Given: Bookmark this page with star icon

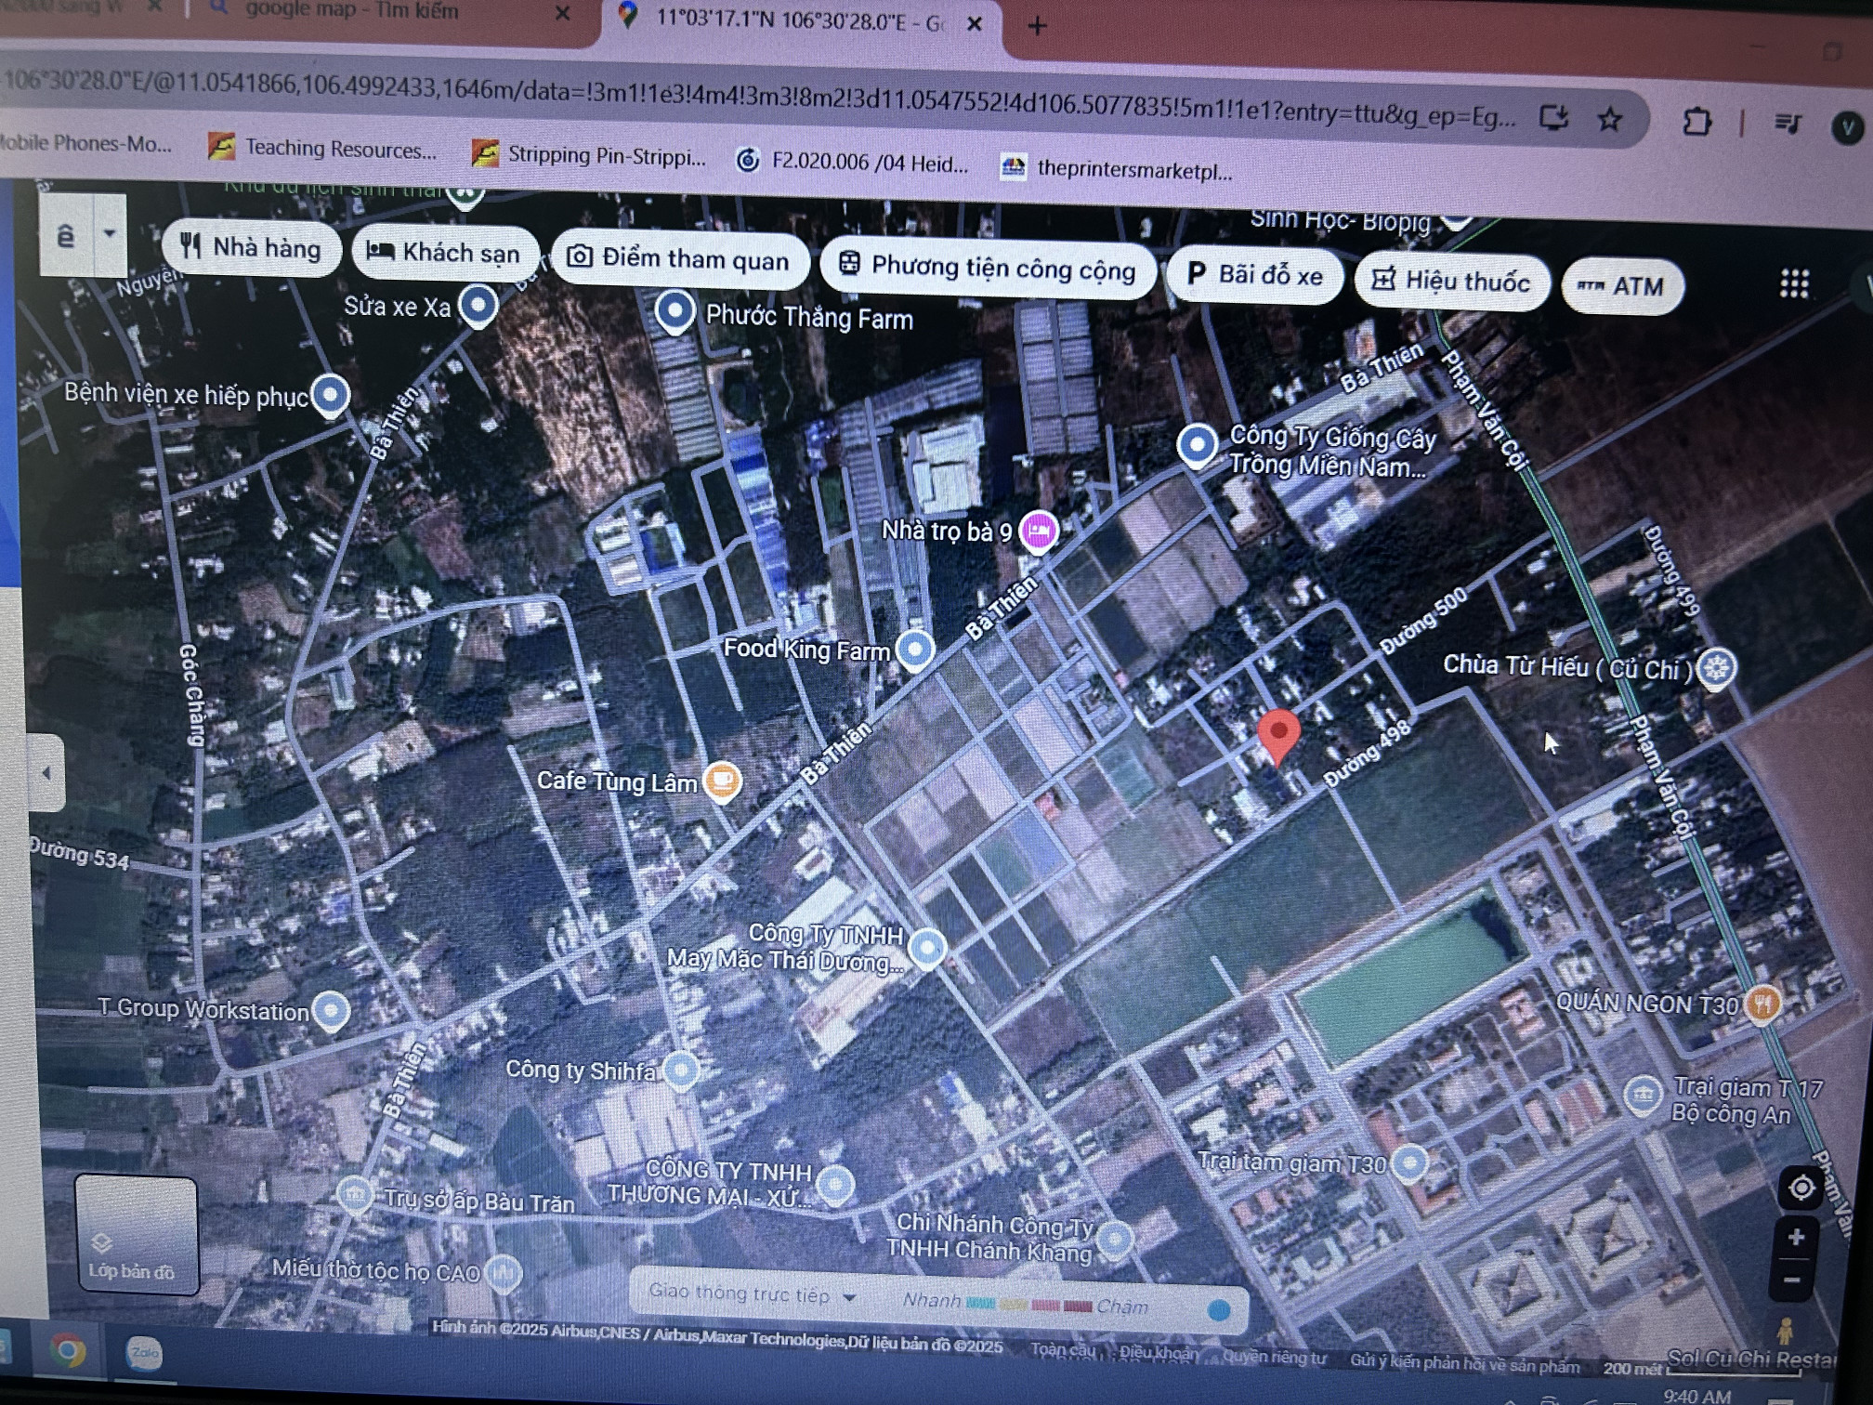Looking at the screenshot, I should pos(1610,119).
